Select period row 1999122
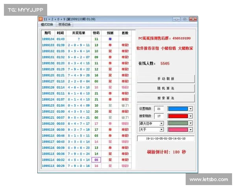Viewport: 236px width, 189px height. click(86, 111)
